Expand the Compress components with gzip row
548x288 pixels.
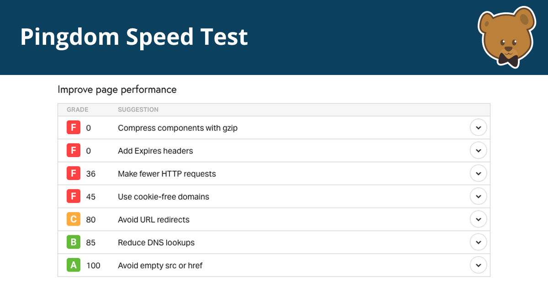coord(478,128)
